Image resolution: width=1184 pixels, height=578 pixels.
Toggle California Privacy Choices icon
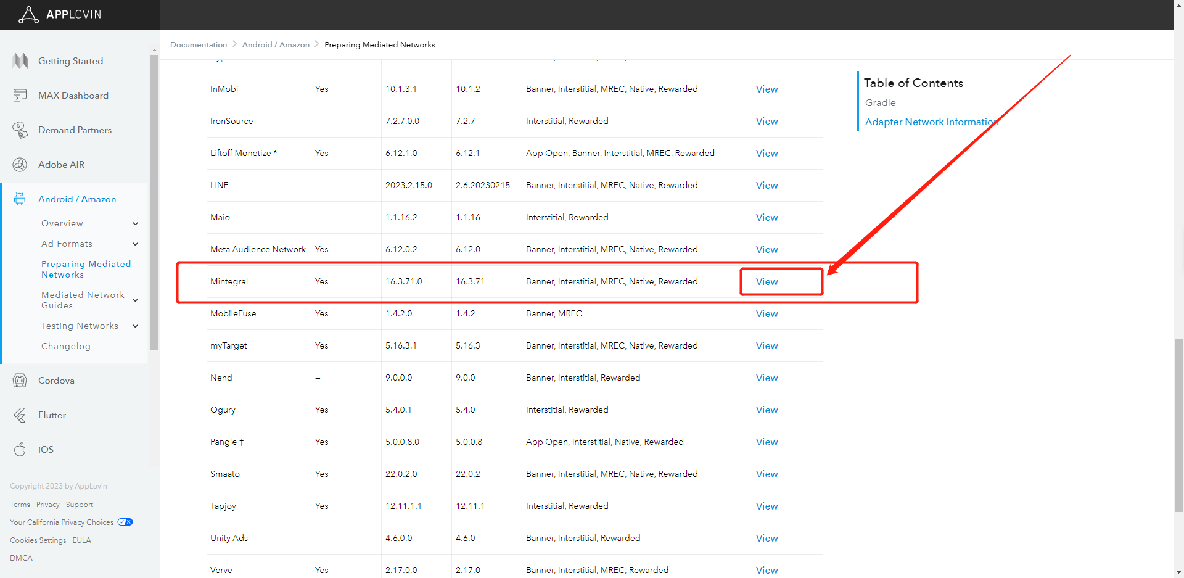coord(125,522)
